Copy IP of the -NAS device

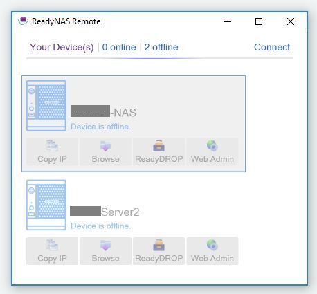pos(52,151)
